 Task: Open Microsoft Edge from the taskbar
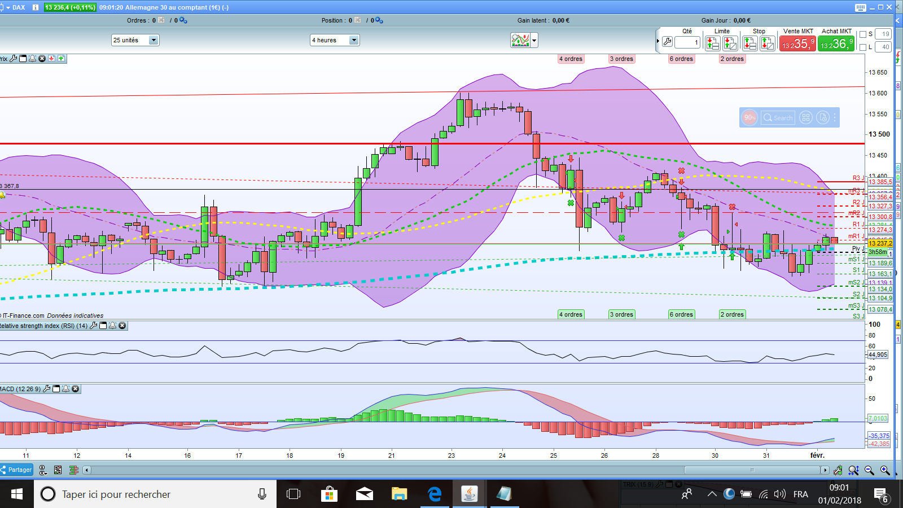[434, 494]
